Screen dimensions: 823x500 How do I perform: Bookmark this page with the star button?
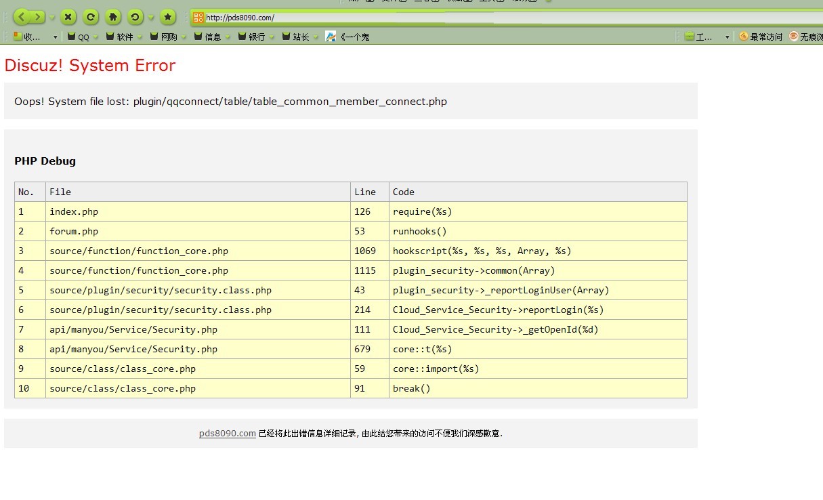coord(168,17)
